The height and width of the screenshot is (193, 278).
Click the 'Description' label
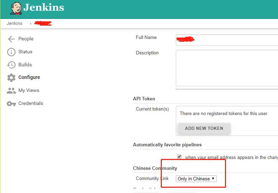[147, 53]
